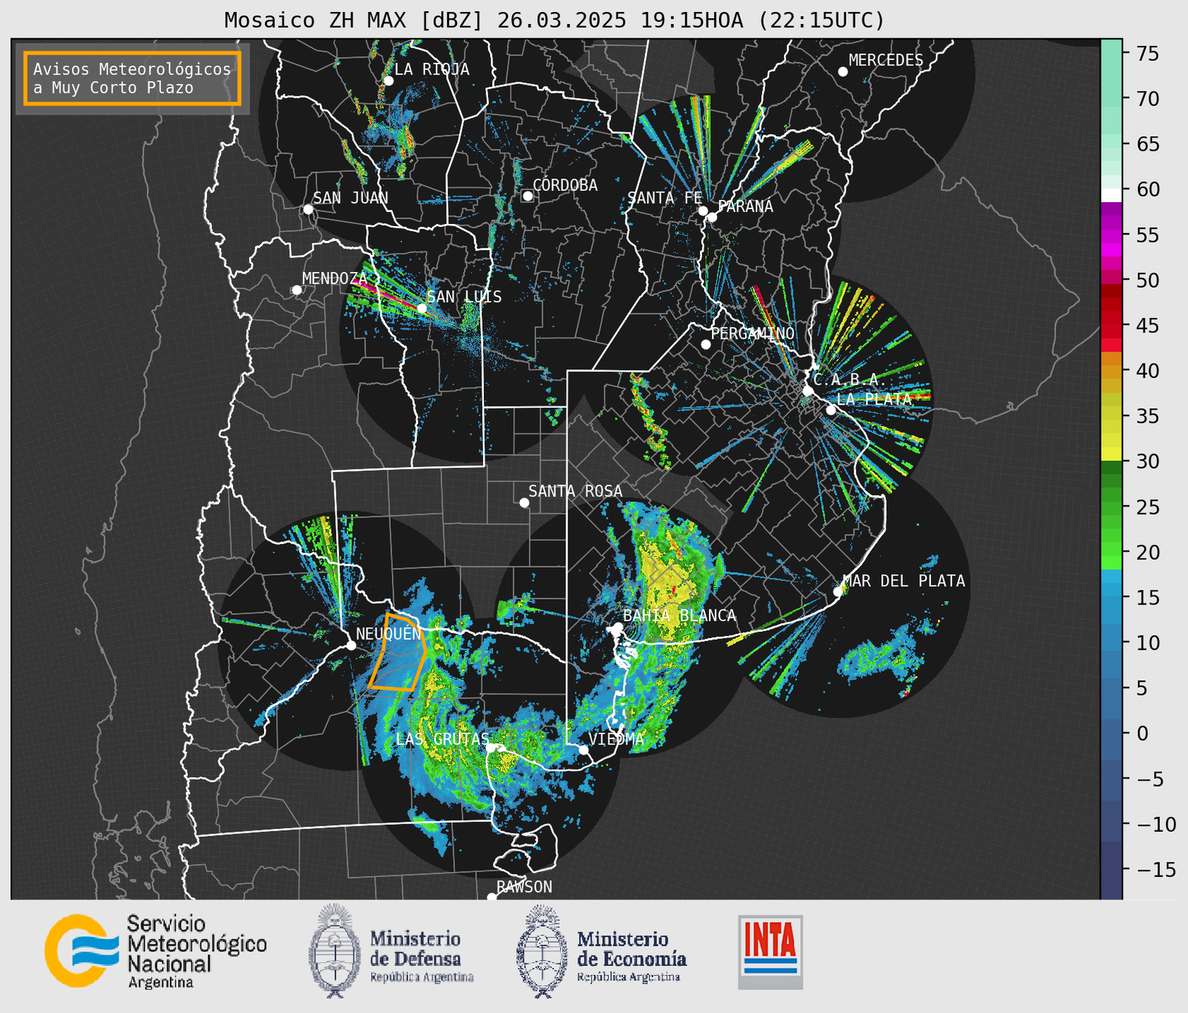
Task: Click the SAN JUAN city label
Action: click(x=351, y=198)
